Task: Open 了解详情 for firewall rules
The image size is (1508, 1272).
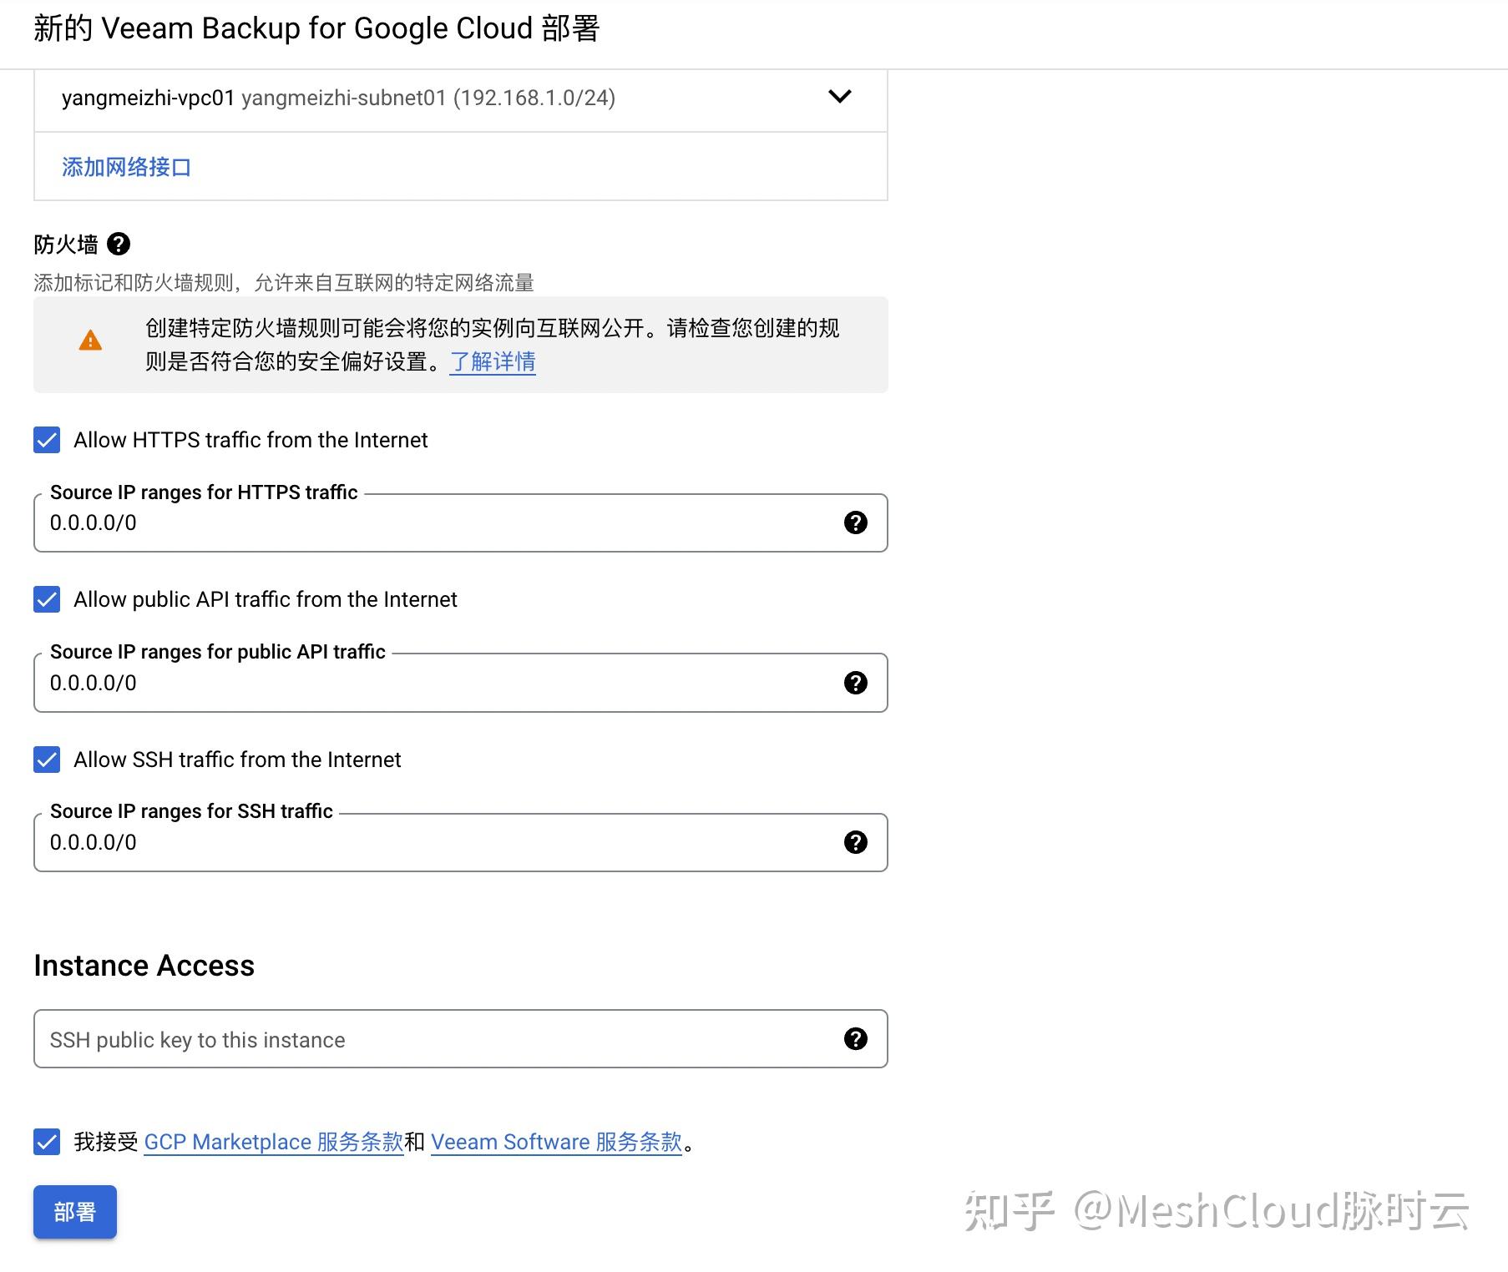Action: point(492,361)
